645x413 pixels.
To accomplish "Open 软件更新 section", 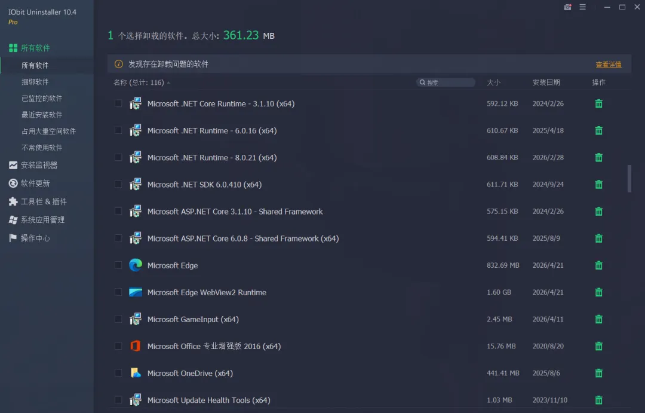I will pyautogui.click(x=35, y=183).
